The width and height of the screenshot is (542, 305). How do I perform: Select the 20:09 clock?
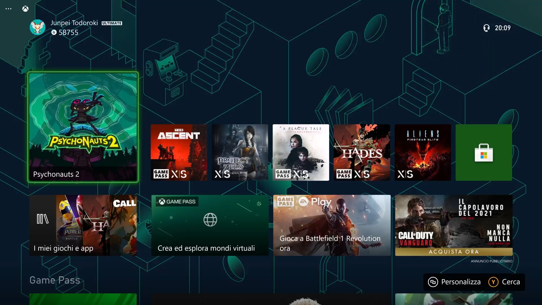[x=503, y=28]
